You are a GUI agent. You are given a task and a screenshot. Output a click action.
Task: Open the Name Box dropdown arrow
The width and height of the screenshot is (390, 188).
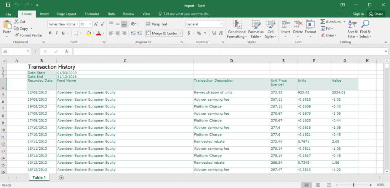28,51
